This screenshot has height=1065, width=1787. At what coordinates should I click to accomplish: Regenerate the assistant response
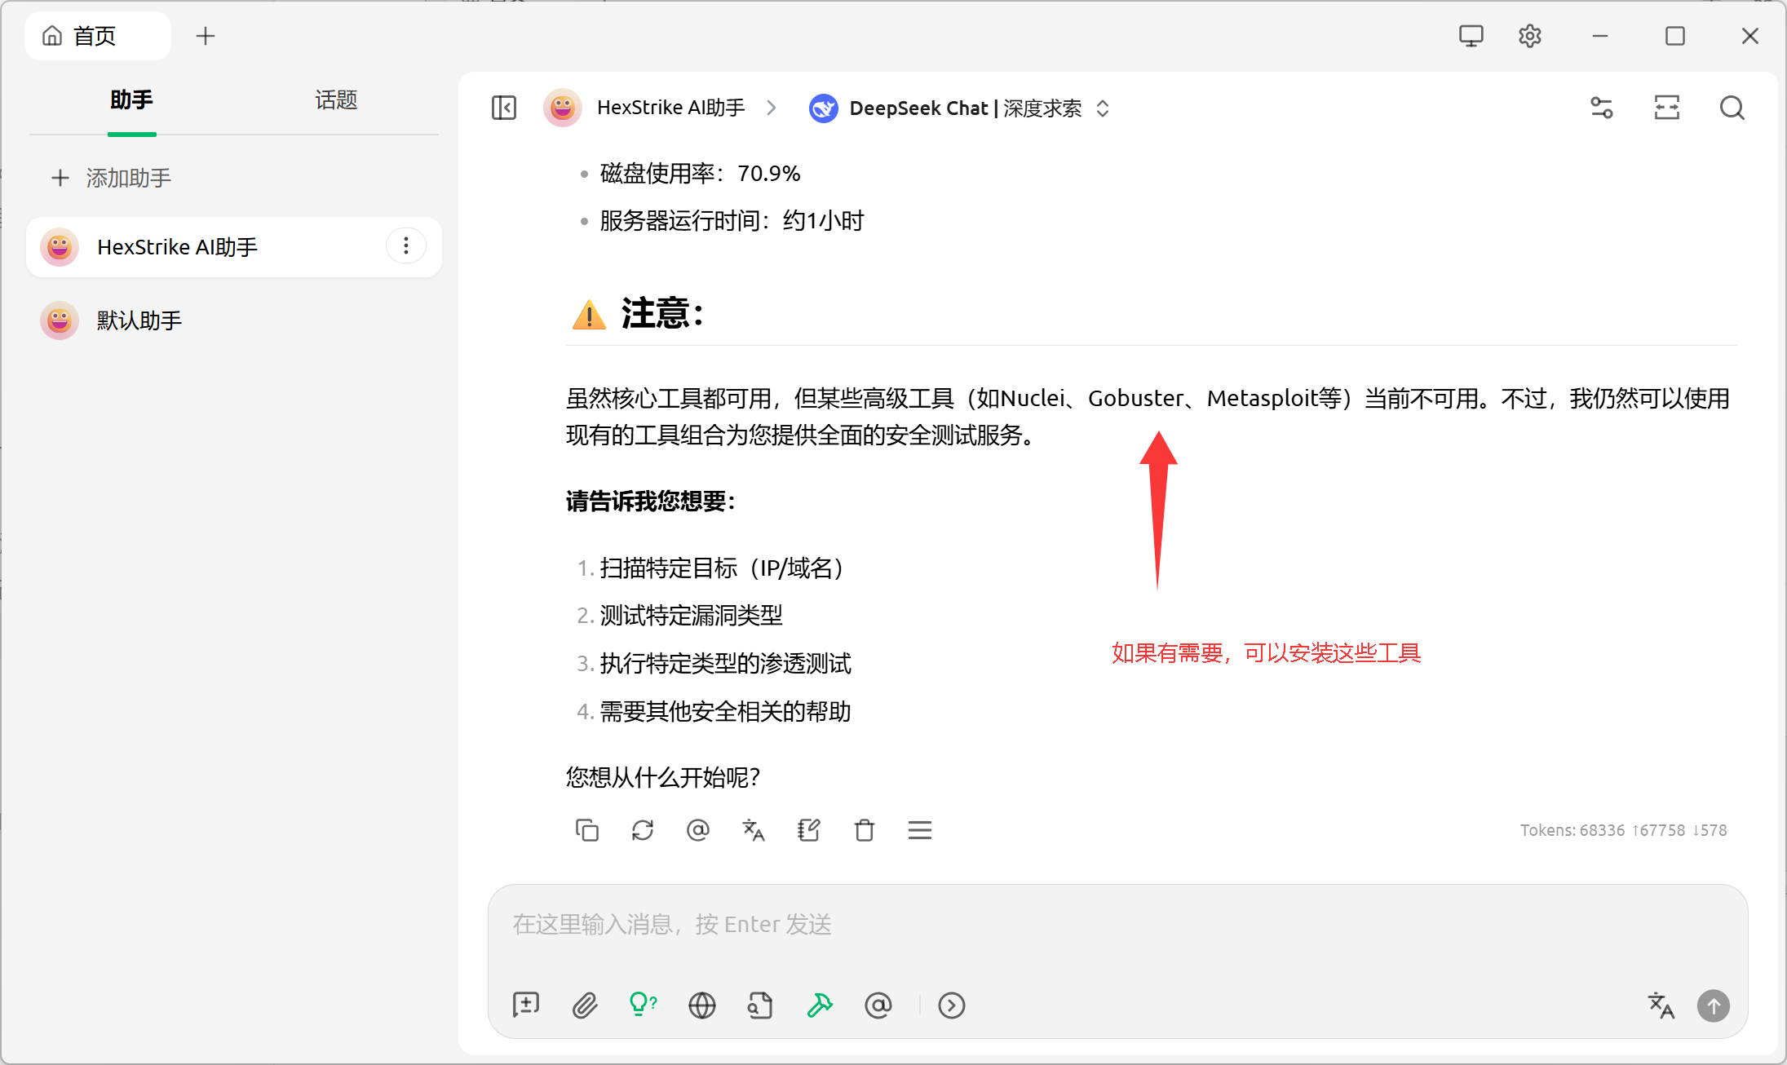tap(643, 830)
